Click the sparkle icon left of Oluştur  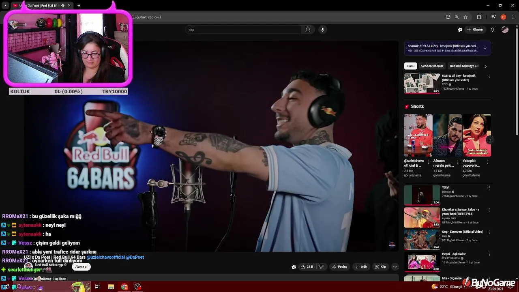pos(460,30)
